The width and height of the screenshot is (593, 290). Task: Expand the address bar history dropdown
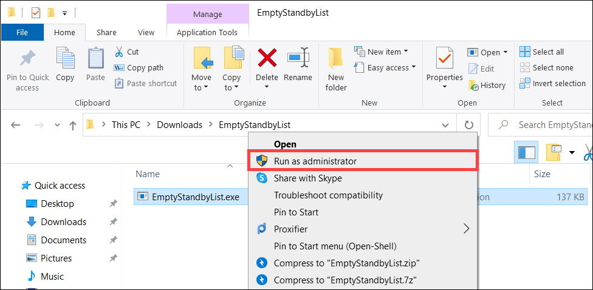(445, 125)
